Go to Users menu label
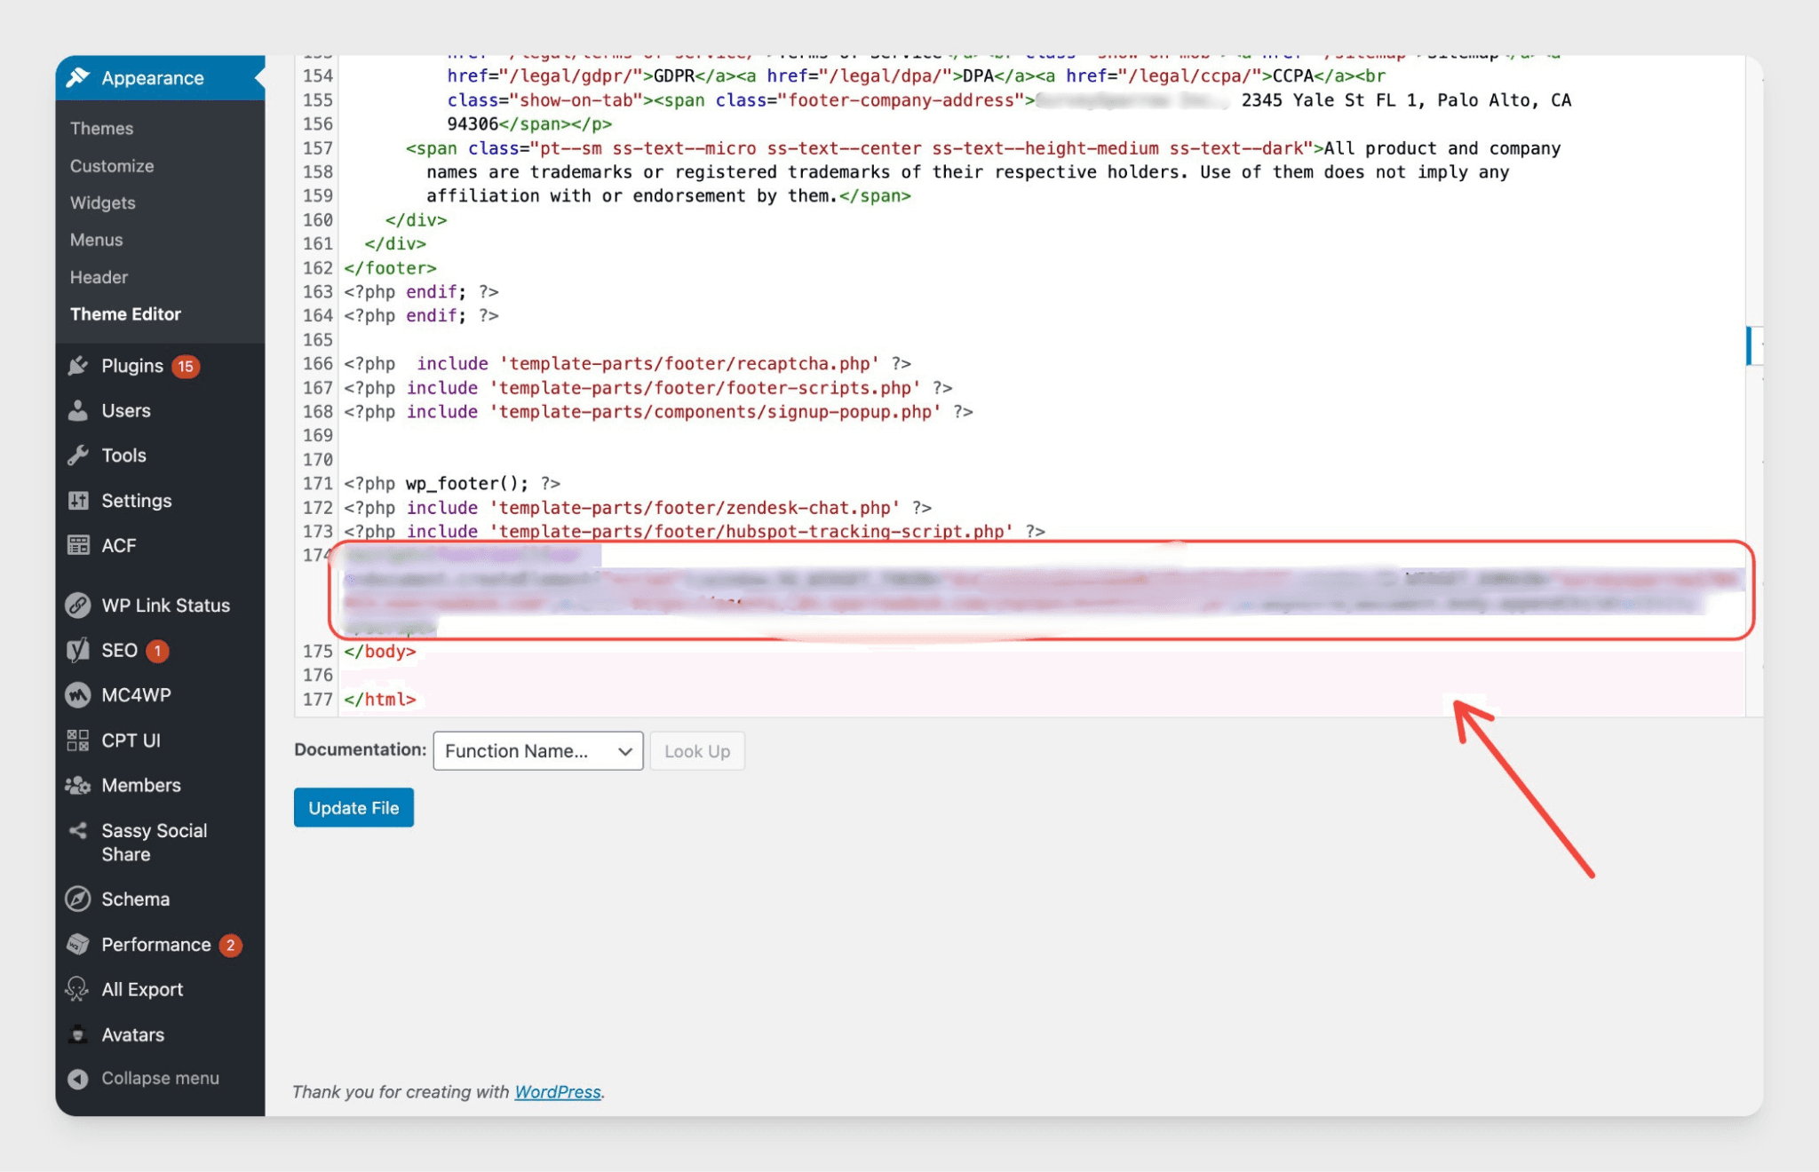 [x=126, y=410]
